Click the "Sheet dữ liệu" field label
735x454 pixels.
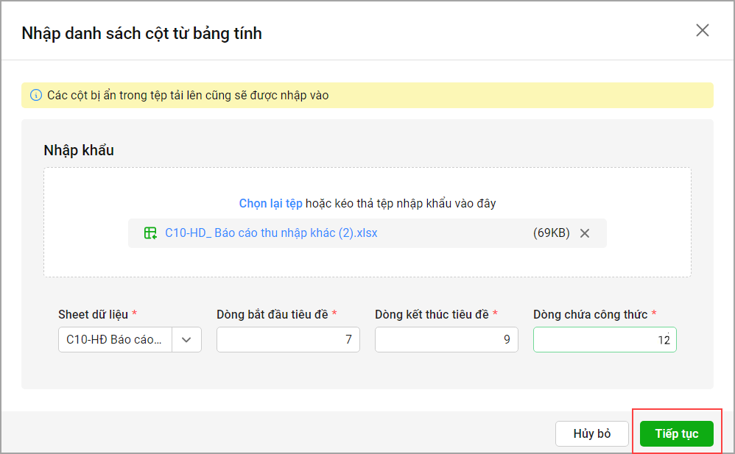point(93,314)
